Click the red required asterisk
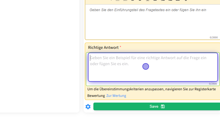Viewport: 220px width, 118px height. (x=121, y=47)
